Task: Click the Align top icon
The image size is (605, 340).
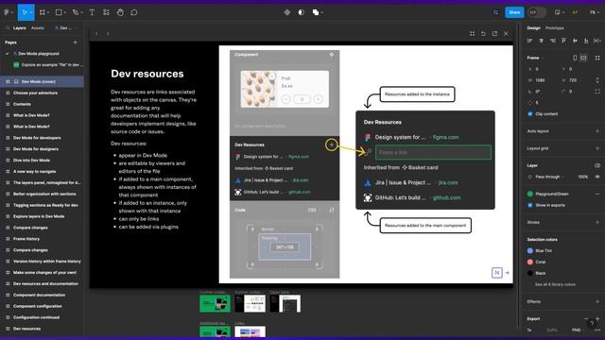Action: tap(563, 41)
